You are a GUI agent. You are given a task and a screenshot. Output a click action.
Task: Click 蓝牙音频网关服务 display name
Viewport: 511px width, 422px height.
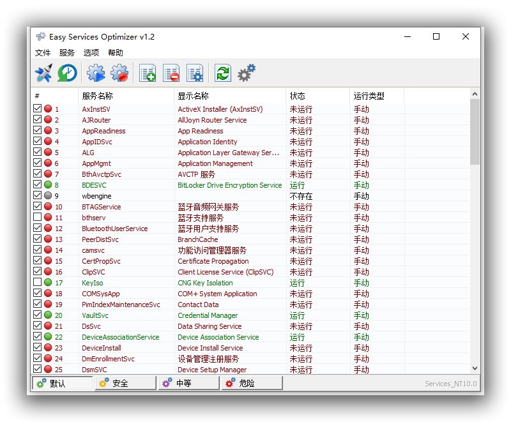(208, 207)
